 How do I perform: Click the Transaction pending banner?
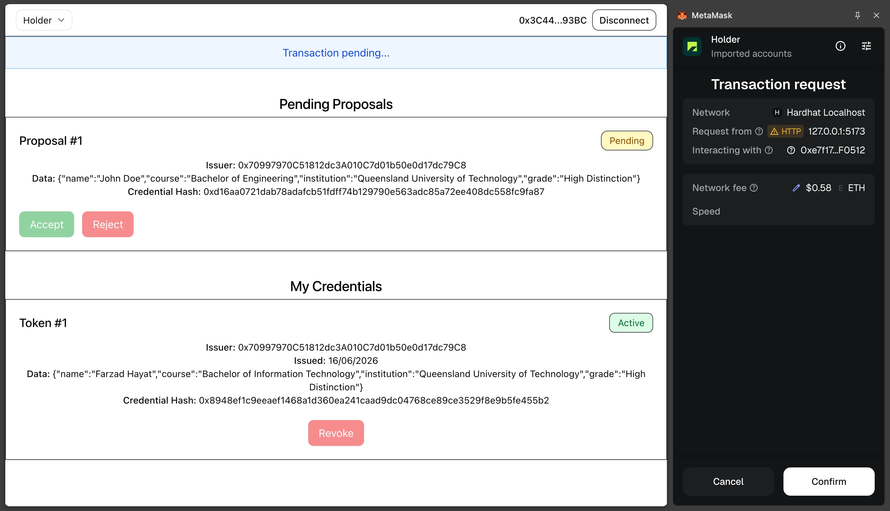click(336, 53)
